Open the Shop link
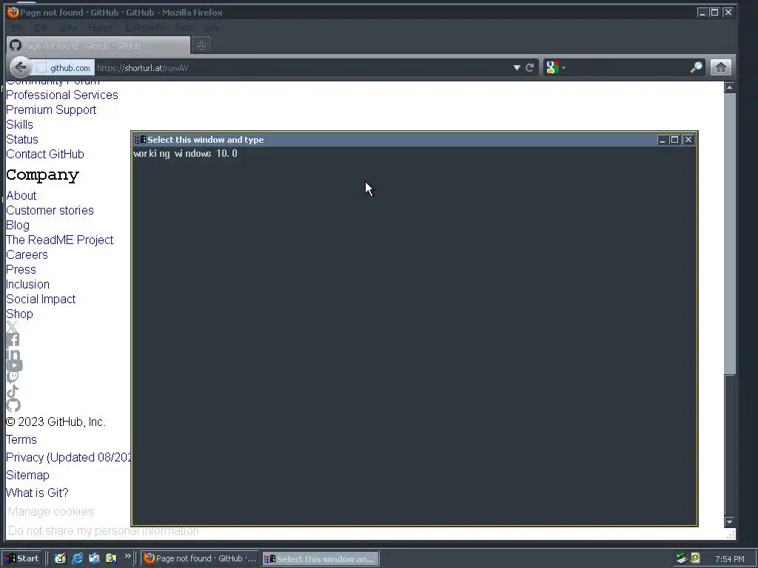This screenshot has width=758, height=568. click(19, 314)
